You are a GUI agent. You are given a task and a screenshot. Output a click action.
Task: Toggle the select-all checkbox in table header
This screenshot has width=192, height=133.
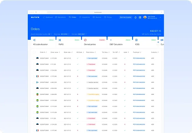pos(34,52)
